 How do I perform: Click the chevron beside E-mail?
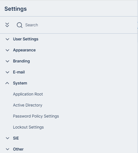[x=7, y=72]
